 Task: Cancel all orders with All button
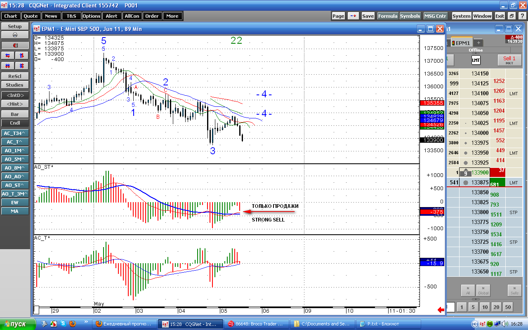[468, 290]
